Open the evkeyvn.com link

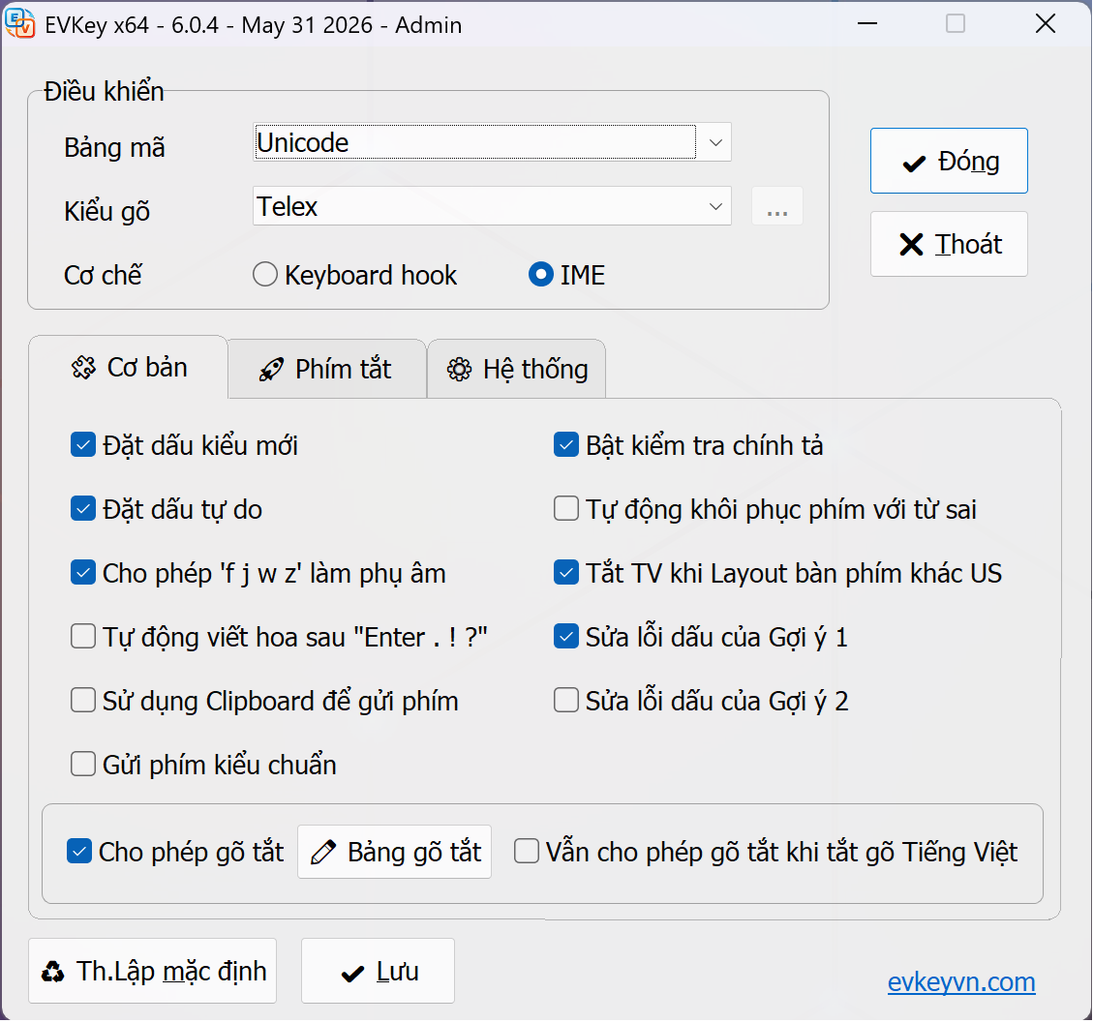coord(961,982)
